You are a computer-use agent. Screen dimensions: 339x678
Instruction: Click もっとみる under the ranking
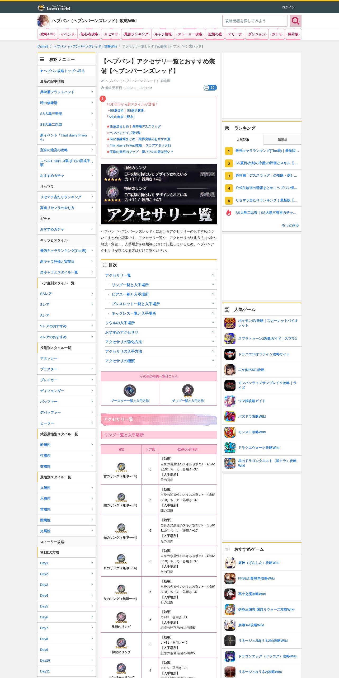point(290,225)
